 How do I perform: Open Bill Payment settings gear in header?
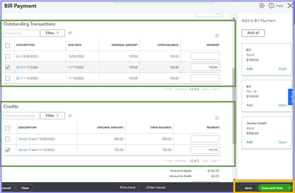tap(262, 6)
